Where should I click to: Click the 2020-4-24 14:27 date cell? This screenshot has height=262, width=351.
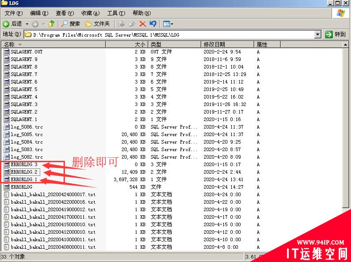click(x=223, y=187)
